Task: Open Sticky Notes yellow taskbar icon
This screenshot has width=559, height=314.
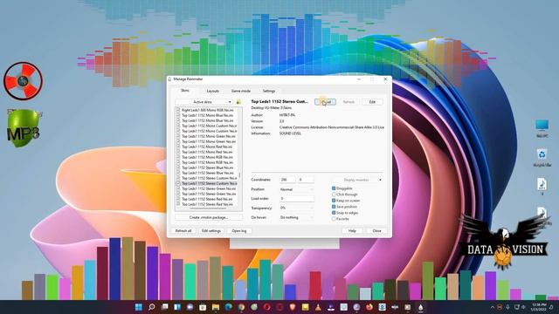Action: (305, 307)
